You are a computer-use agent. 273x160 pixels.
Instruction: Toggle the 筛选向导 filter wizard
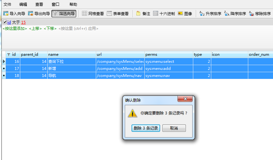point(64,13)
